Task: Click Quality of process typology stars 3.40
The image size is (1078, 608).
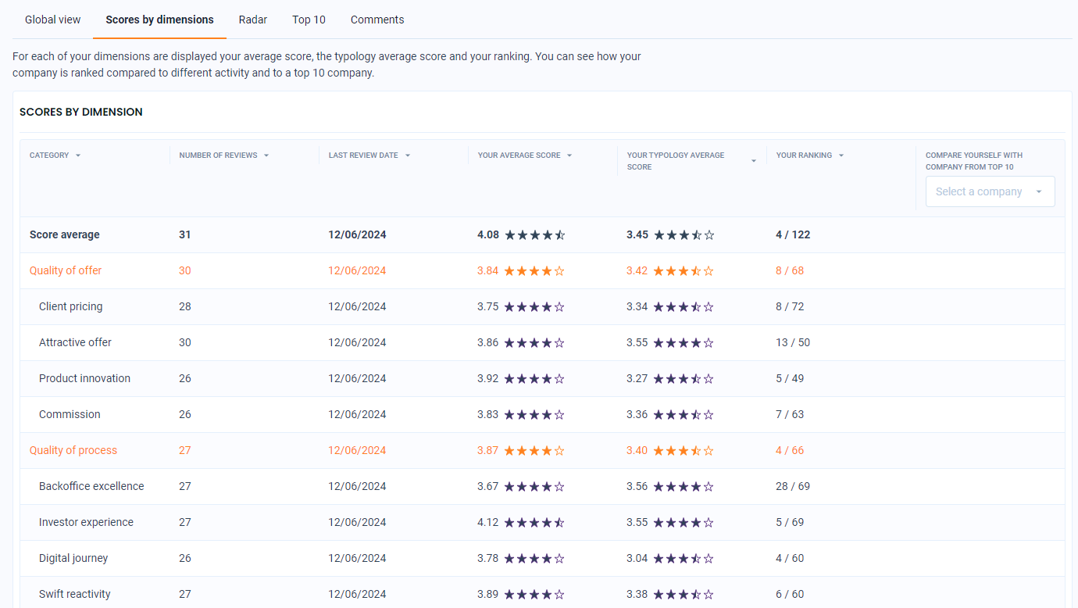Action: [684, 450]
